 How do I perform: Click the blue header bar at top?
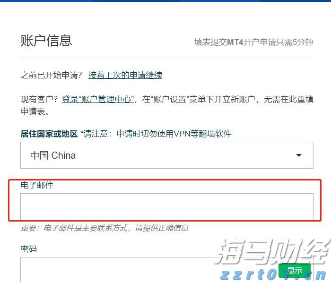tap(165, 1)
